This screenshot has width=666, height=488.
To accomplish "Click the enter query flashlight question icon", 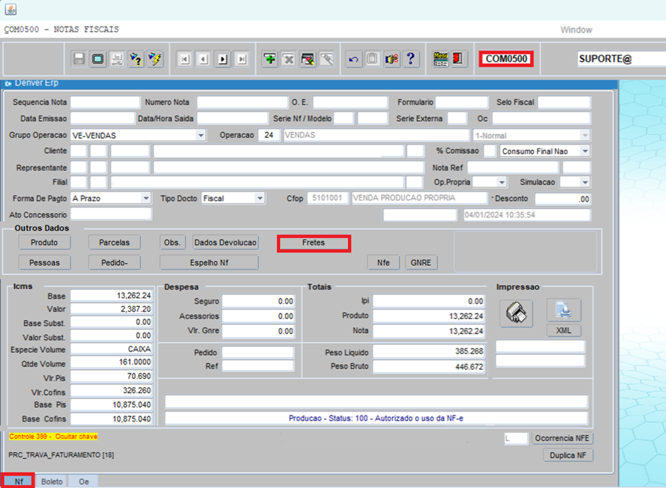I will tap(135, 59).
